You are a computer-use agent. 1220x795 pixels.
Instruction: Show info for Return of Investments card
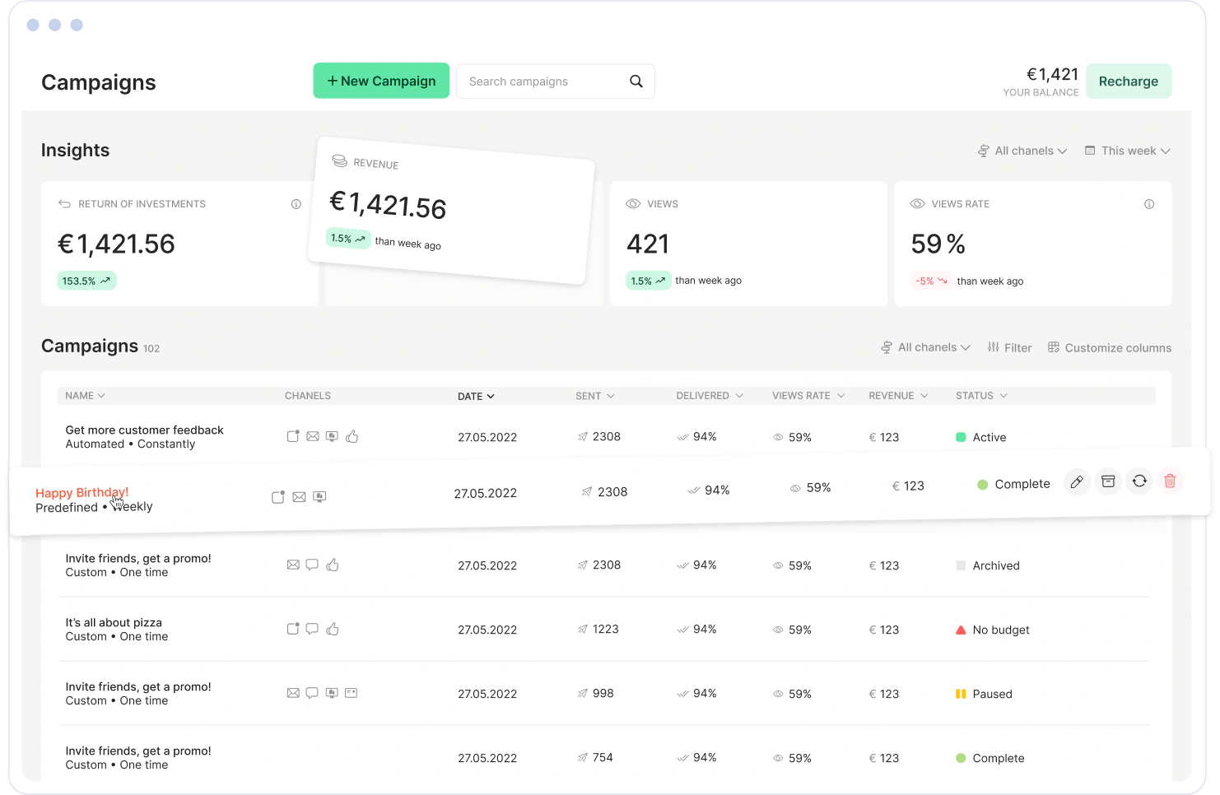pyautogui.click(x=296, y=204)
